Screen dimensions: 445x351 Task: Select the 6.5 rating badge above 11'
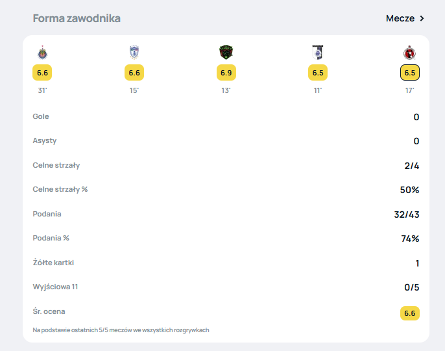tap(318, 73)
